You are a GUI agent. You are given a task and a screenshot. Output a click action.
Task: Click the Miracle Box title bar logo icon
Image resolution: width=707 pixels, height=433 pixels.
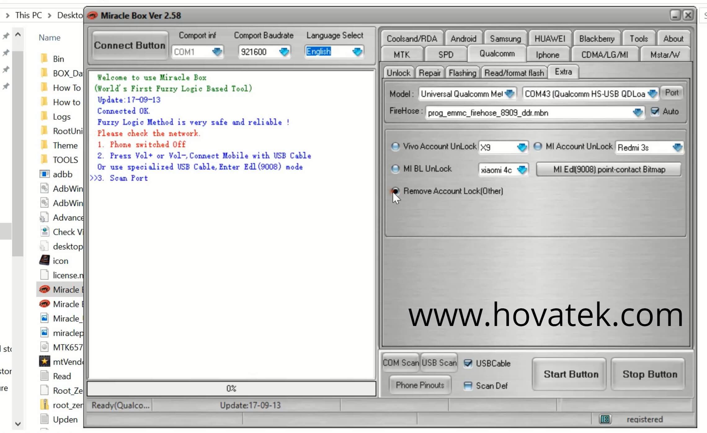tap(92, 16)
